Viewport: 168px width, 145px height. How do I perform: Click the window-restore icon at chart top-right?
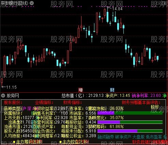tap(164, 3)
